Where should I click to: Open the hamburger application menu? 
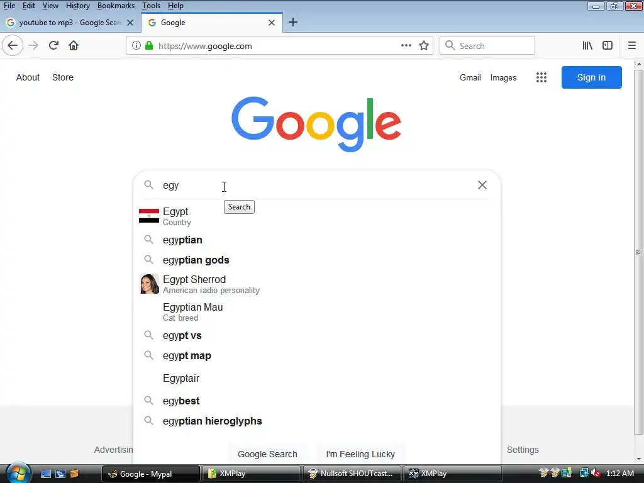coord(631,45)
